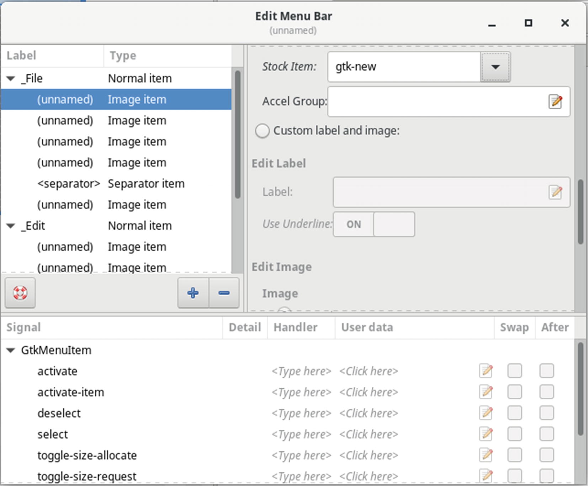Collapse the _File tree node
This screenshot has height=486, width=588.
[x=11, y=78]
